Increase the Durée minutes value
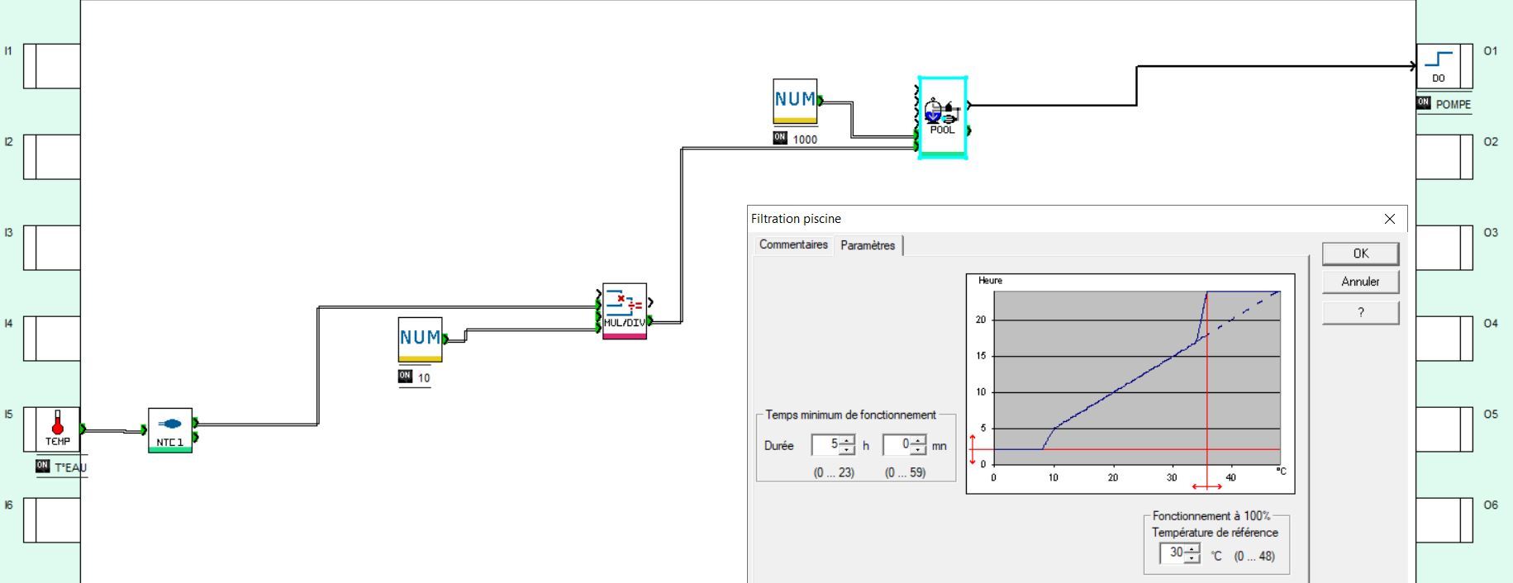 [918, 440]
